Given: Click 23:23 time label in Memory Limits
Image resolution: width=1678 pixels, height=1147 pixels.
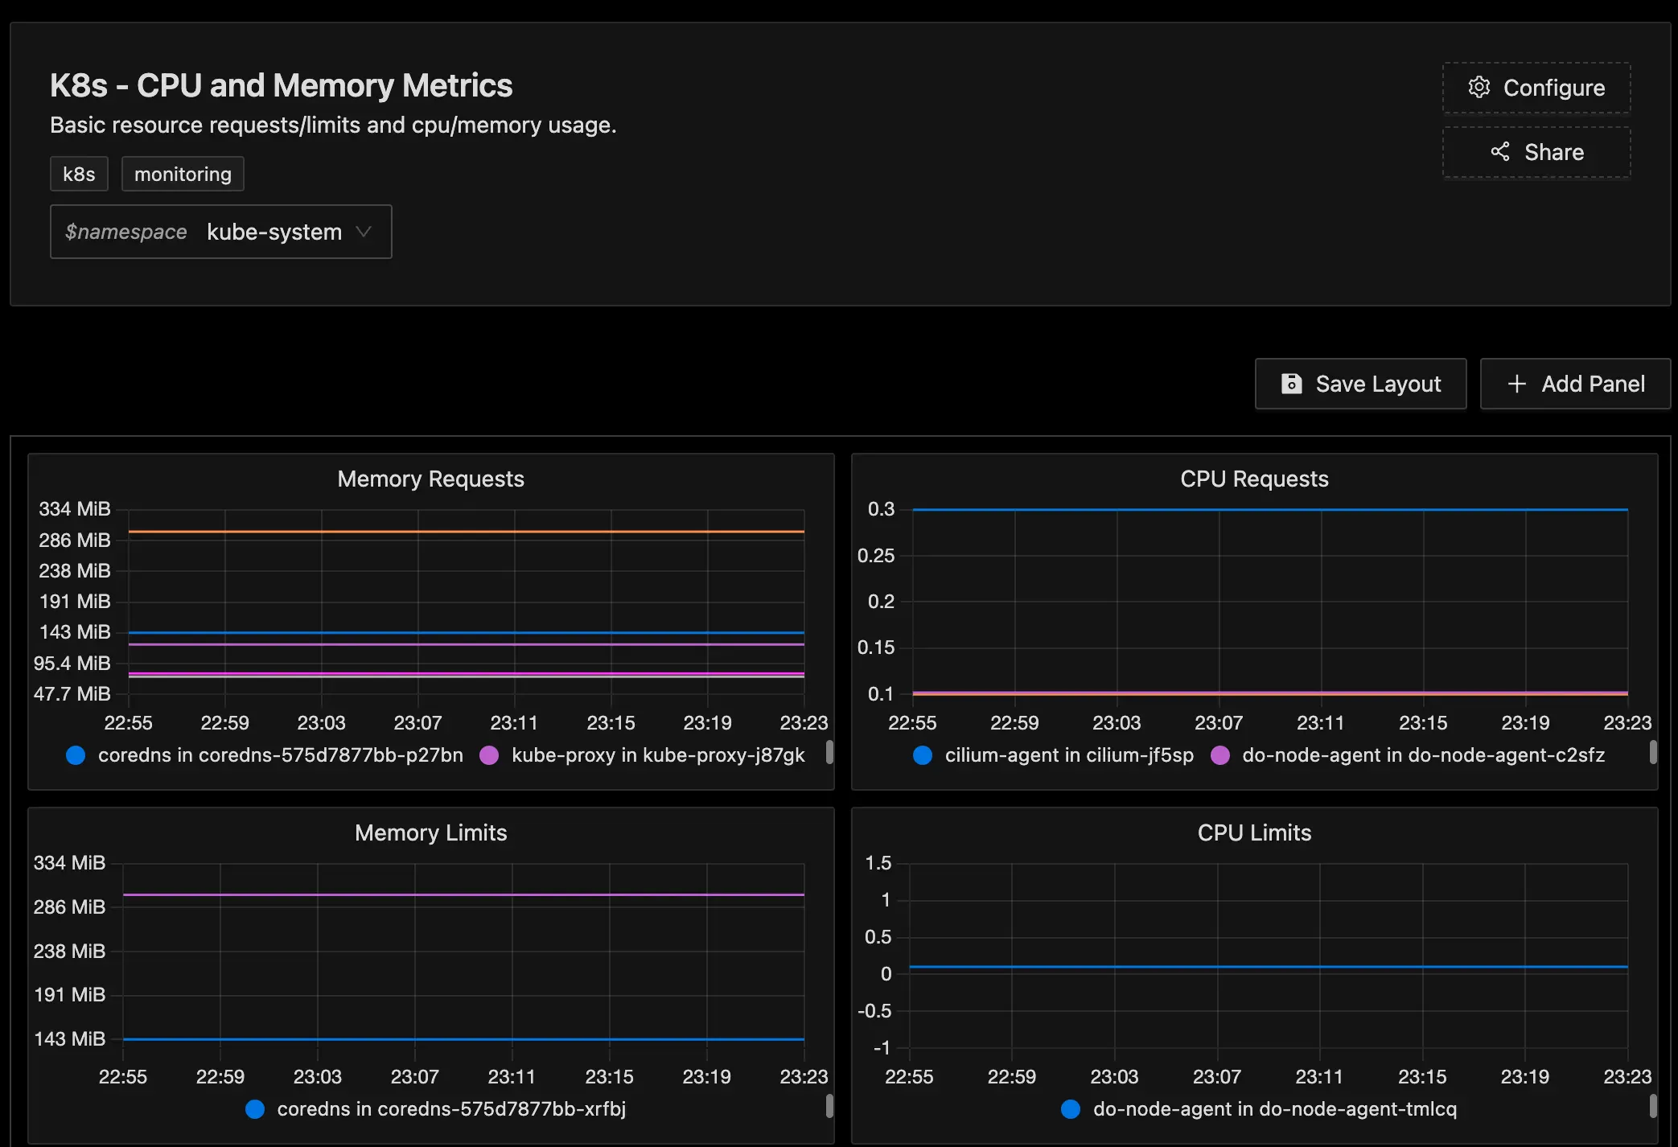Looking at the screenshot, I should click(x=804, y=1076).
